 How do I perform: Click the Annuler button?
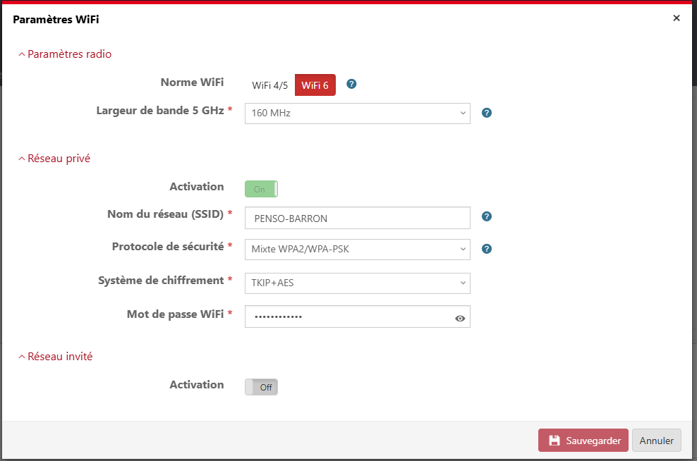pos(656,441)
